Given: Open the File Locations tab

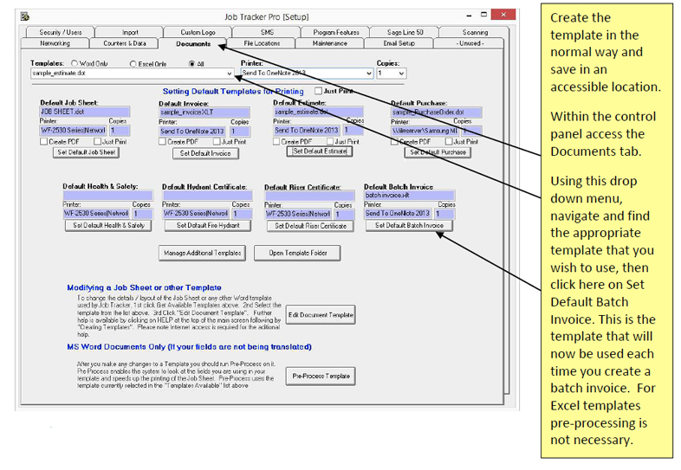Looking at the screenshot, I should pos(262,43).
